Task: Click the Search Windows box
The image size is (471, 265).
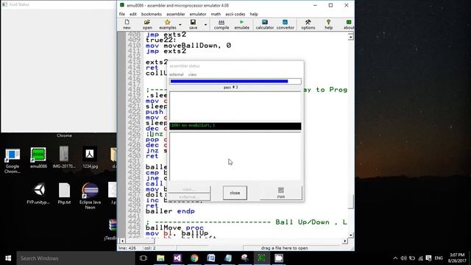Action: coord(76,258)
